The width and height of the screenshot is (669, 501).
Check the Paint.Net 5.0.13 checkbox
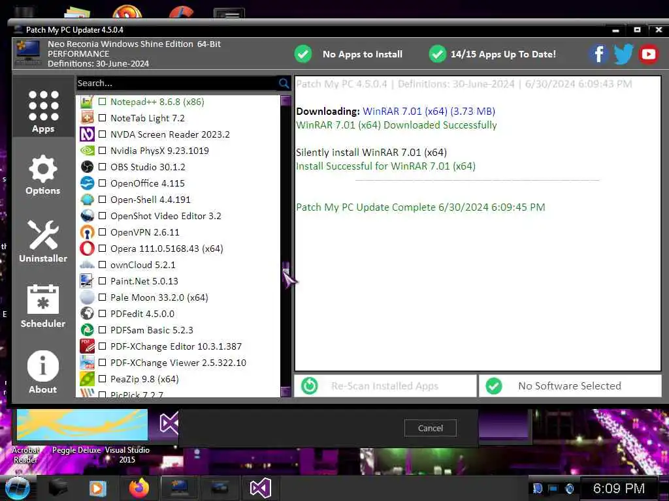point(103,281)
